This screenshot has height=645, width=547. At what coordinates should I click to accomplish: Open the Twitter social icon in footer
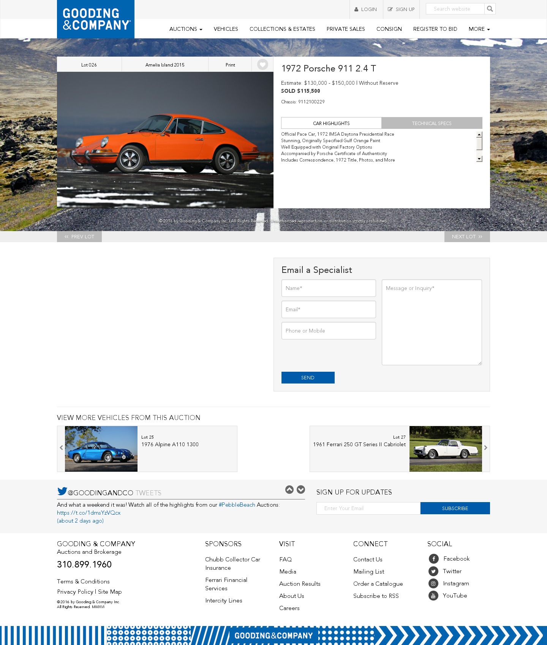[433, 571]
